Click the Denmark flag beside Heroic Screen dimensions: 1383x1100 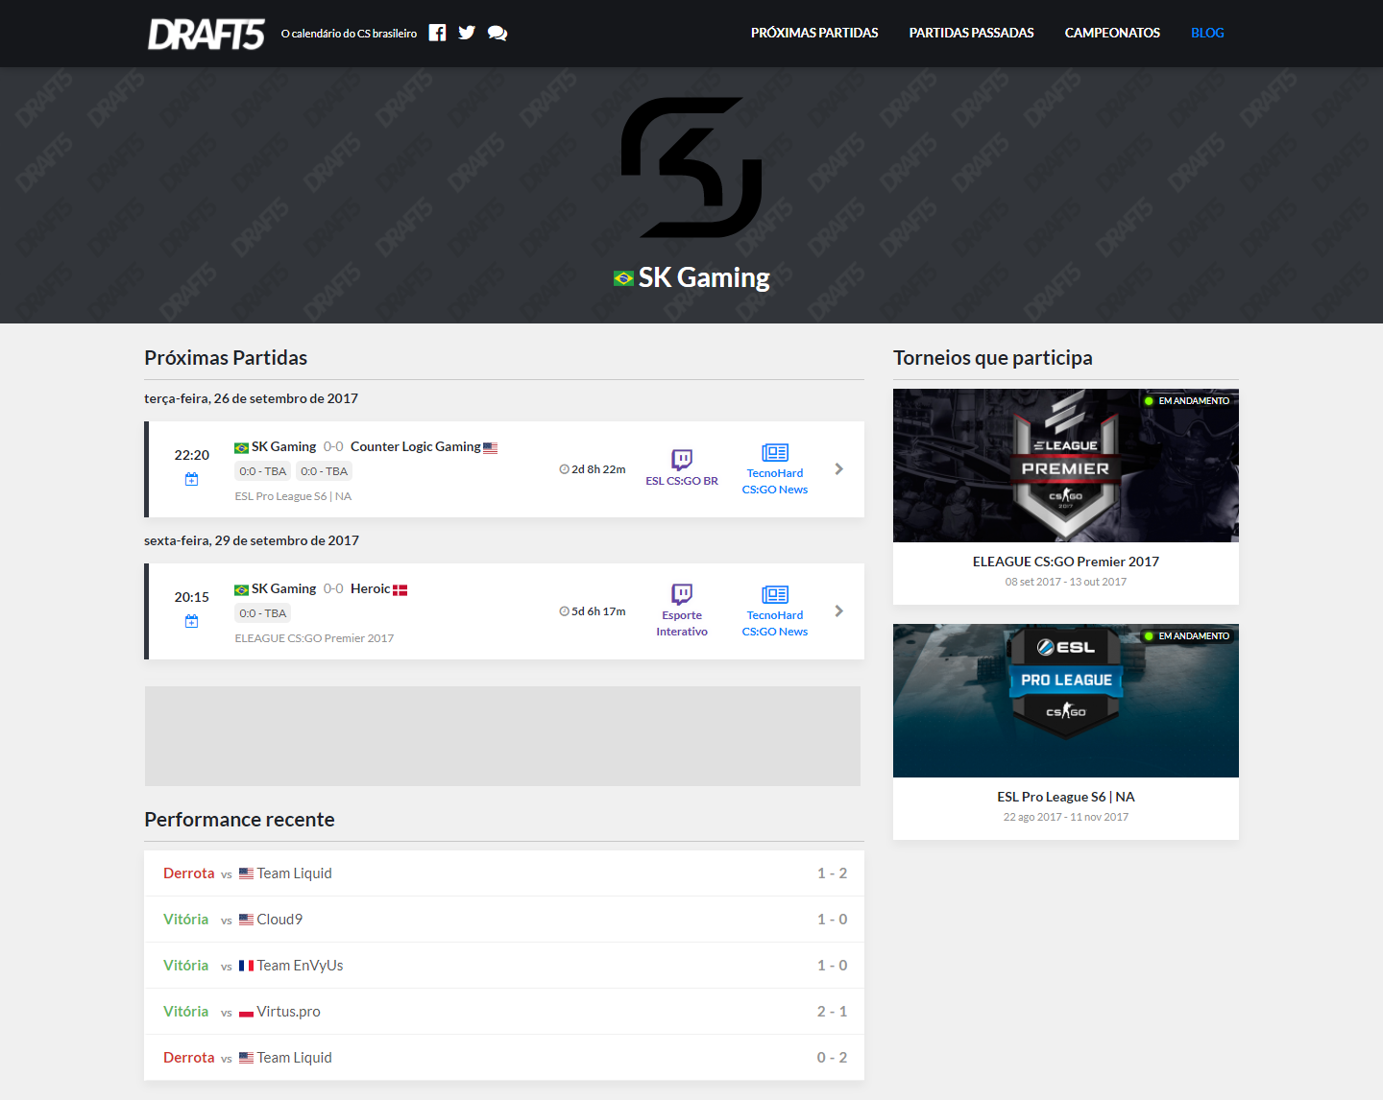(400, 589)
